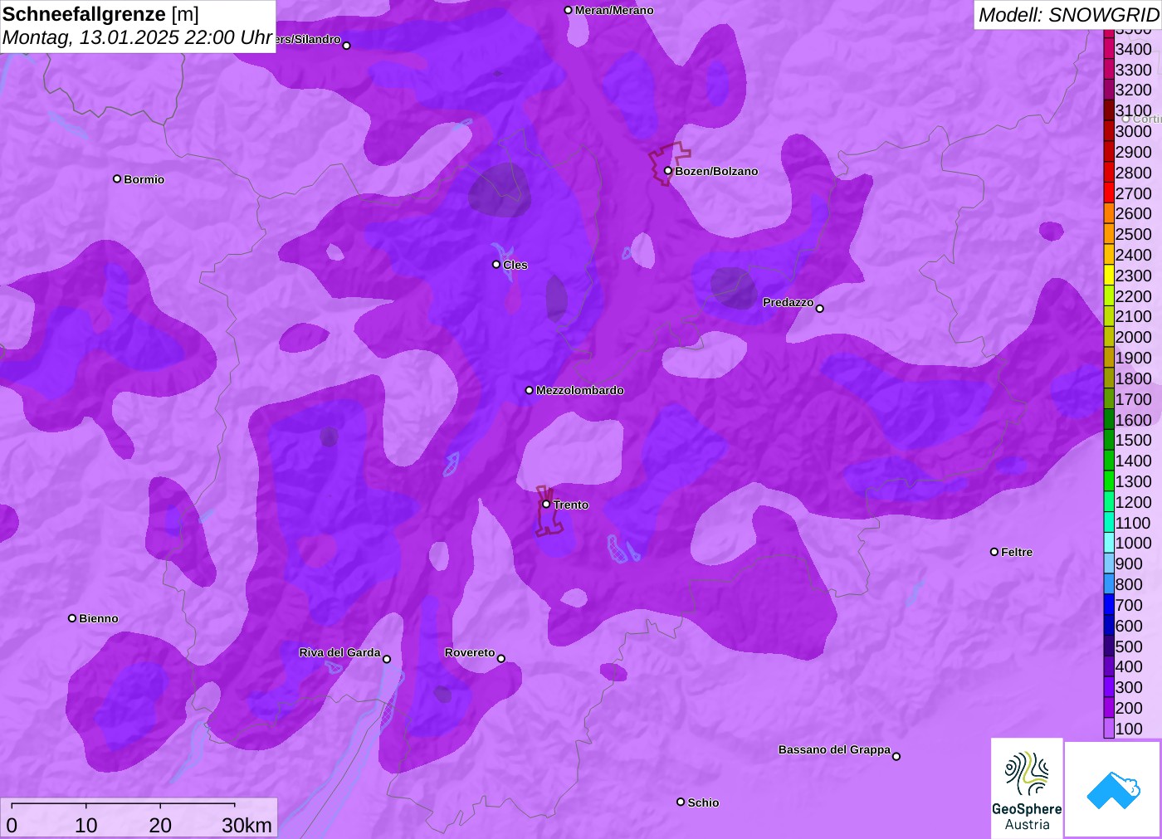The width and height of the screenshot is (1162, 839).
Task: Click the Mezzolombardo label text
Action: click(580, 390)
